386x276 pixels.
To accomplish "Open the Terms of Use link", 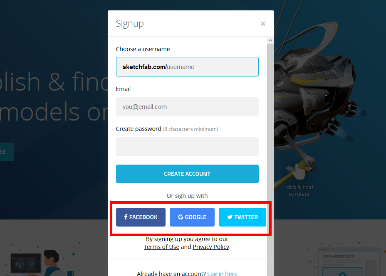I will 161,247.
